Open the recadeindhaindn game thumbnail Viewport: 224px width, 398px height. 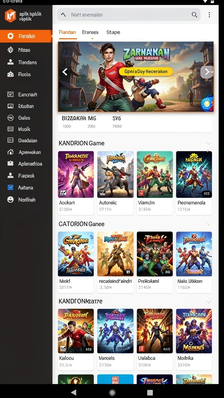point(115,254)
